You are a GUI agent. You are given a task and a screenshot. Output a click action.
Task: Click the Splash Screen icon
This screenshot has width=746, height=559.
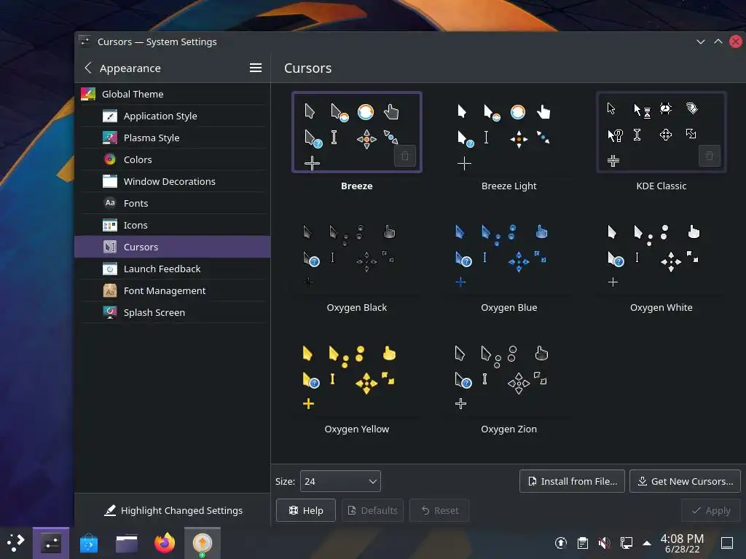tap(110, 312)
